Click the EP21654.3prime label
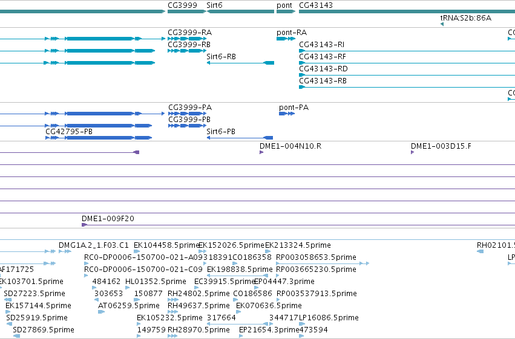Viewport: 515px width, 339px height. (269, 330)
